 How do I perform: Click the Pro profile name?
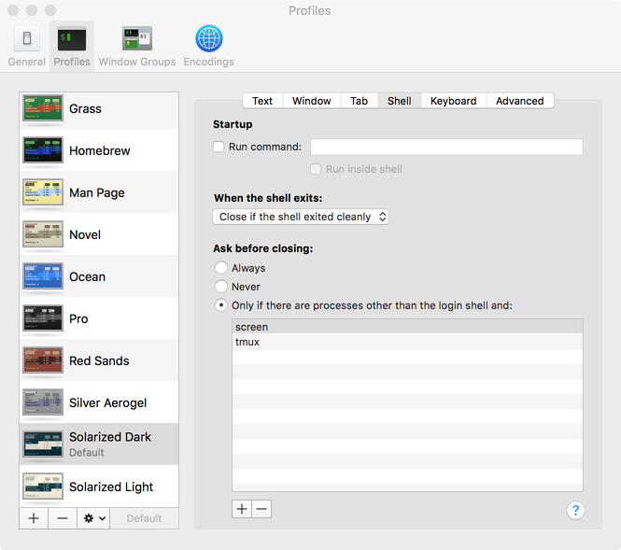coord(78,318)
